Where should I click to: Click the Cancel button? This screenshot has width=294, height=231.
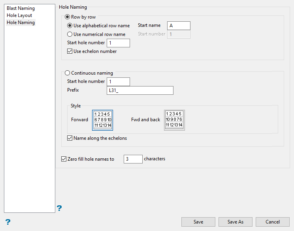[273, 222]
